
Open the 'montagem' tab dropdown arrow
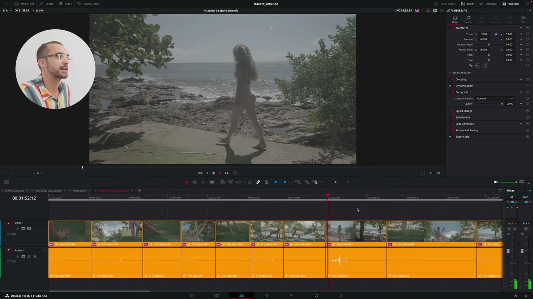[89, 191]
